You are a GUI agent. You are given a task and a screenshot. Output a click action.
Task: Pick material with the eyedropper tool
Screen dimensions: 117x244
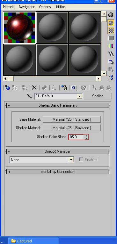[x=30, y=96]
